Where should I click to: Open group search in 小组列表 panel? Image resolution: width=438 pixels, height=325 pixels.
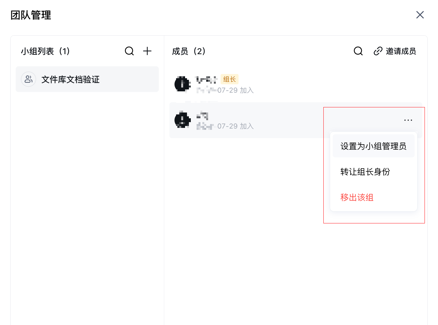click(129, 51)
